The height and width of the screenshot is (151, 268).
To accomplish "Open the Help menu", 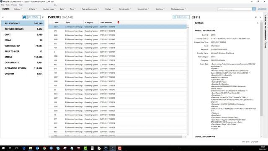I will tap(21, 5).
